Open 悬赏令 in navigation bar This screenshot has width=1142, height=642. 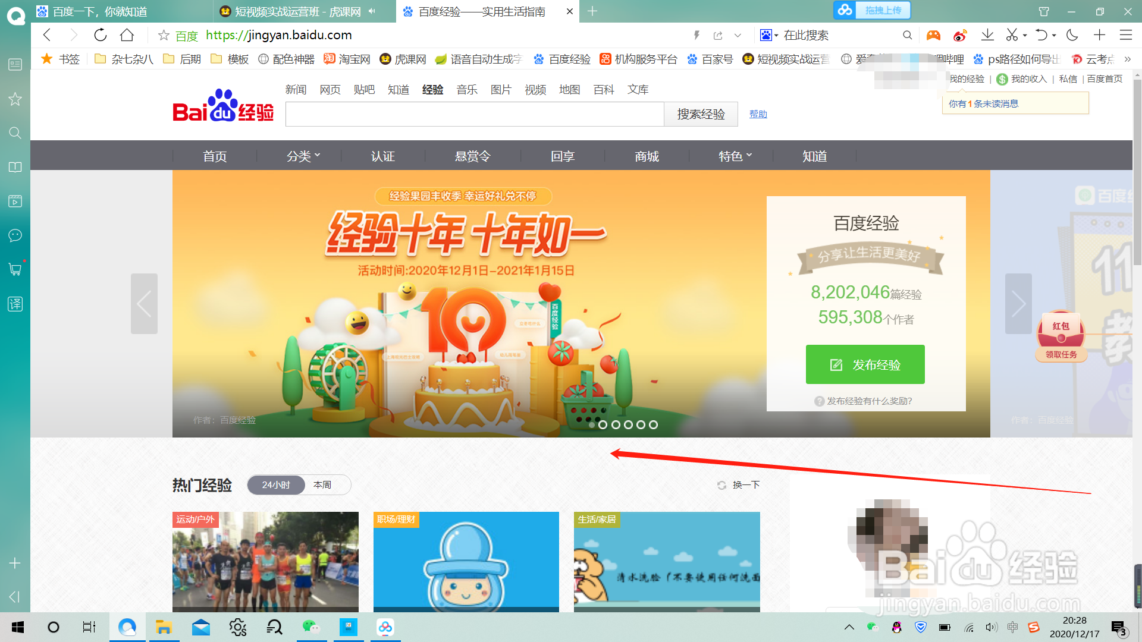pos(472,156)
